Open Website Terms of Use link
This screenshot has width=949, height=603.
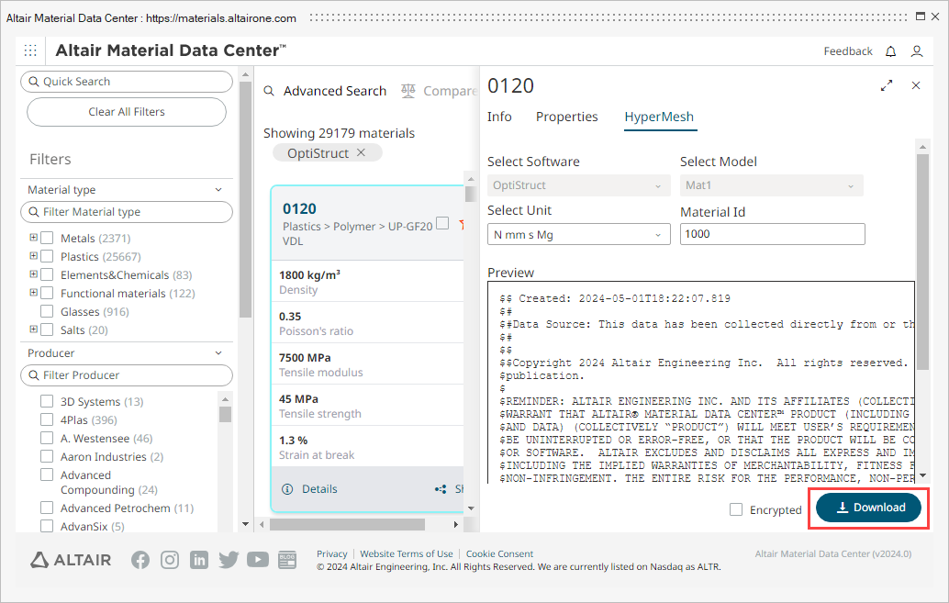tap(406, 554)
